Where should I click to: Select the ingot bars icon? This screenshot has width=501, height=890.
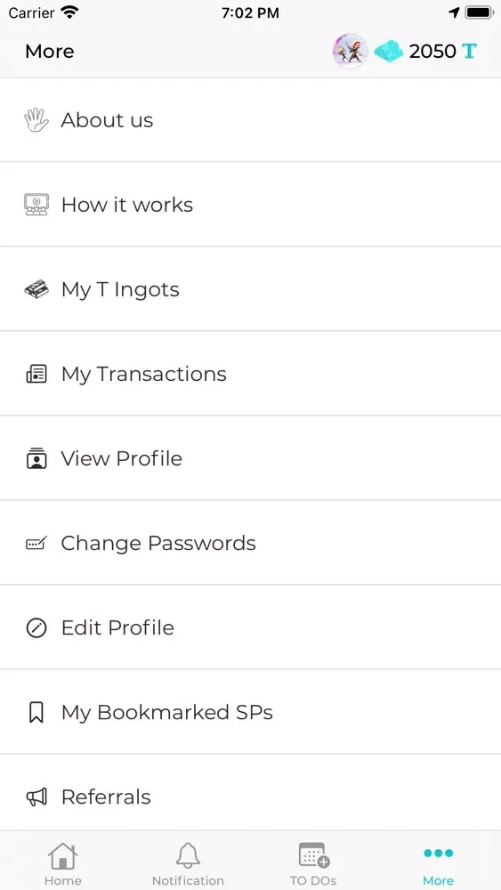[x=36, y=289]
